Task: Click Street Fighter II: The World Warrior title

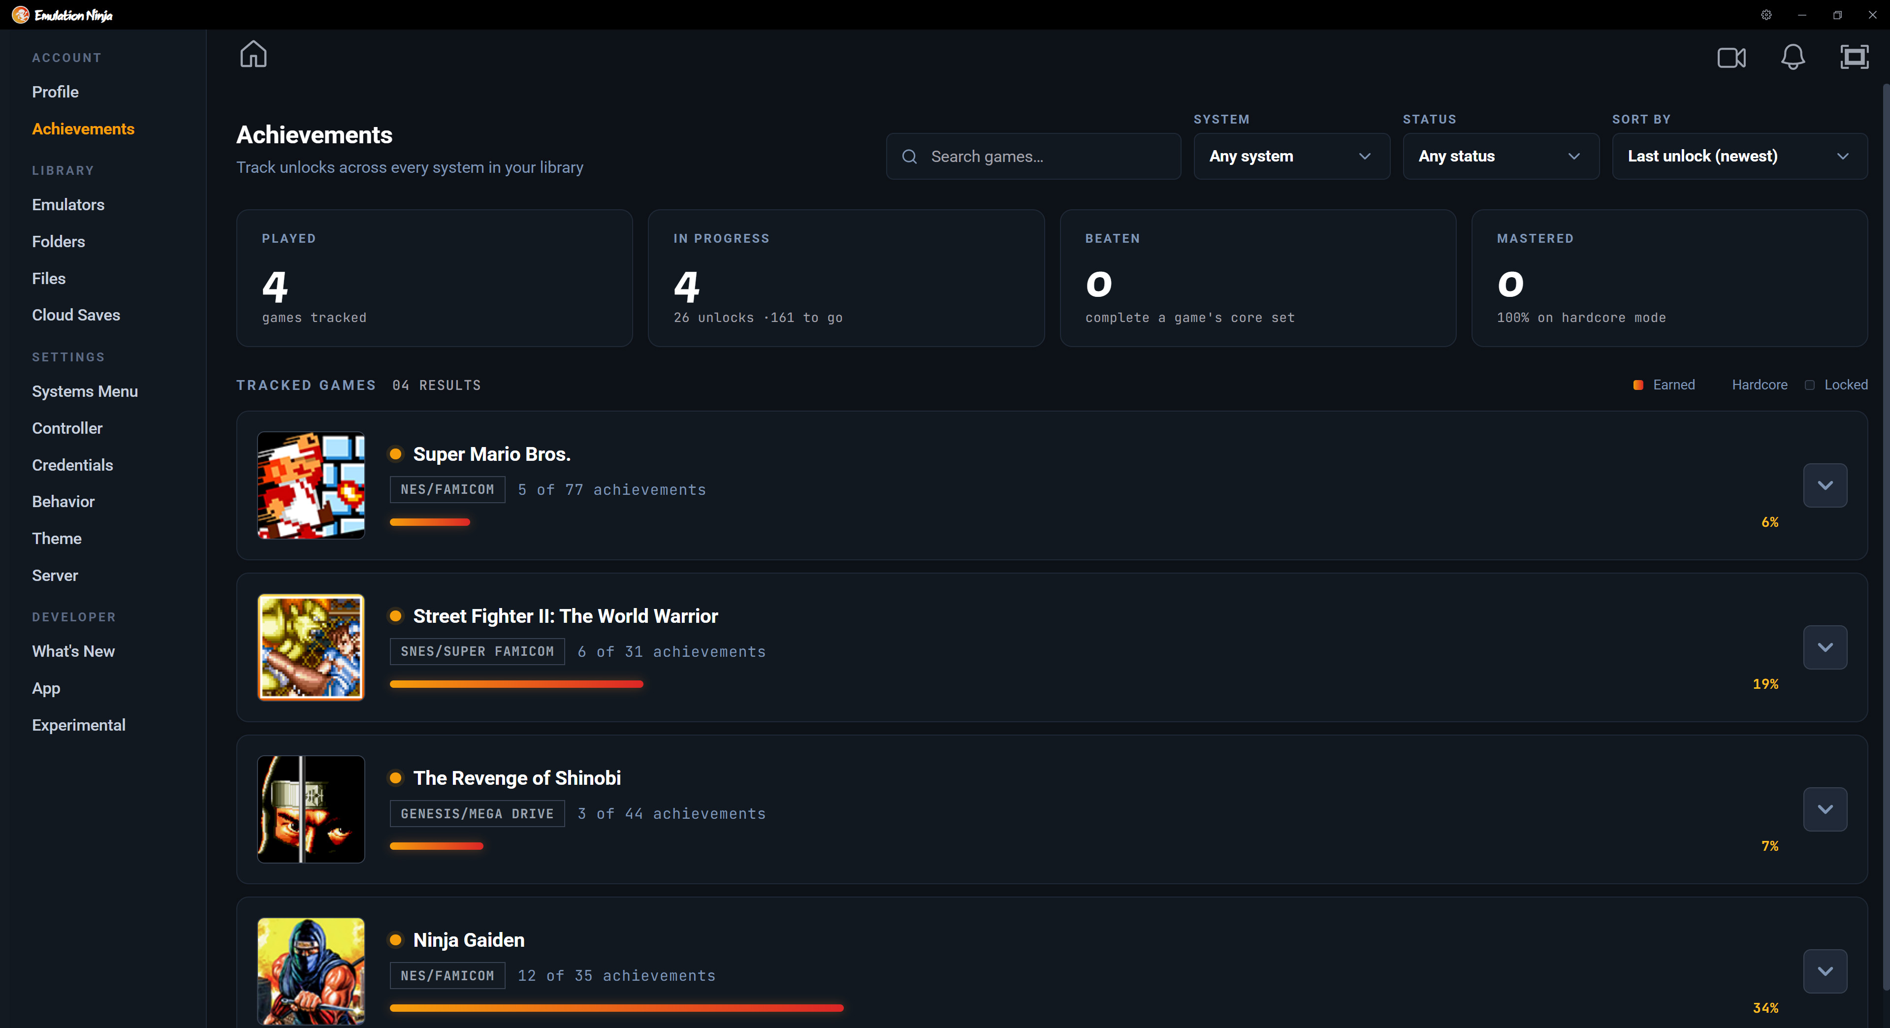Action: 565,616
